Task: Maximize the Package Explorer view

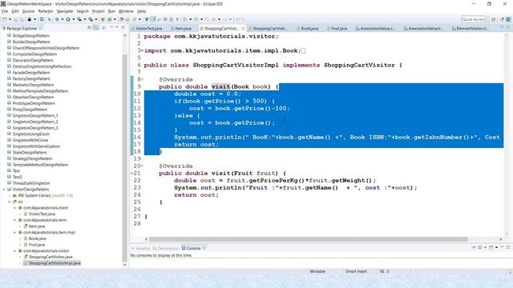Action: point(123,28)
